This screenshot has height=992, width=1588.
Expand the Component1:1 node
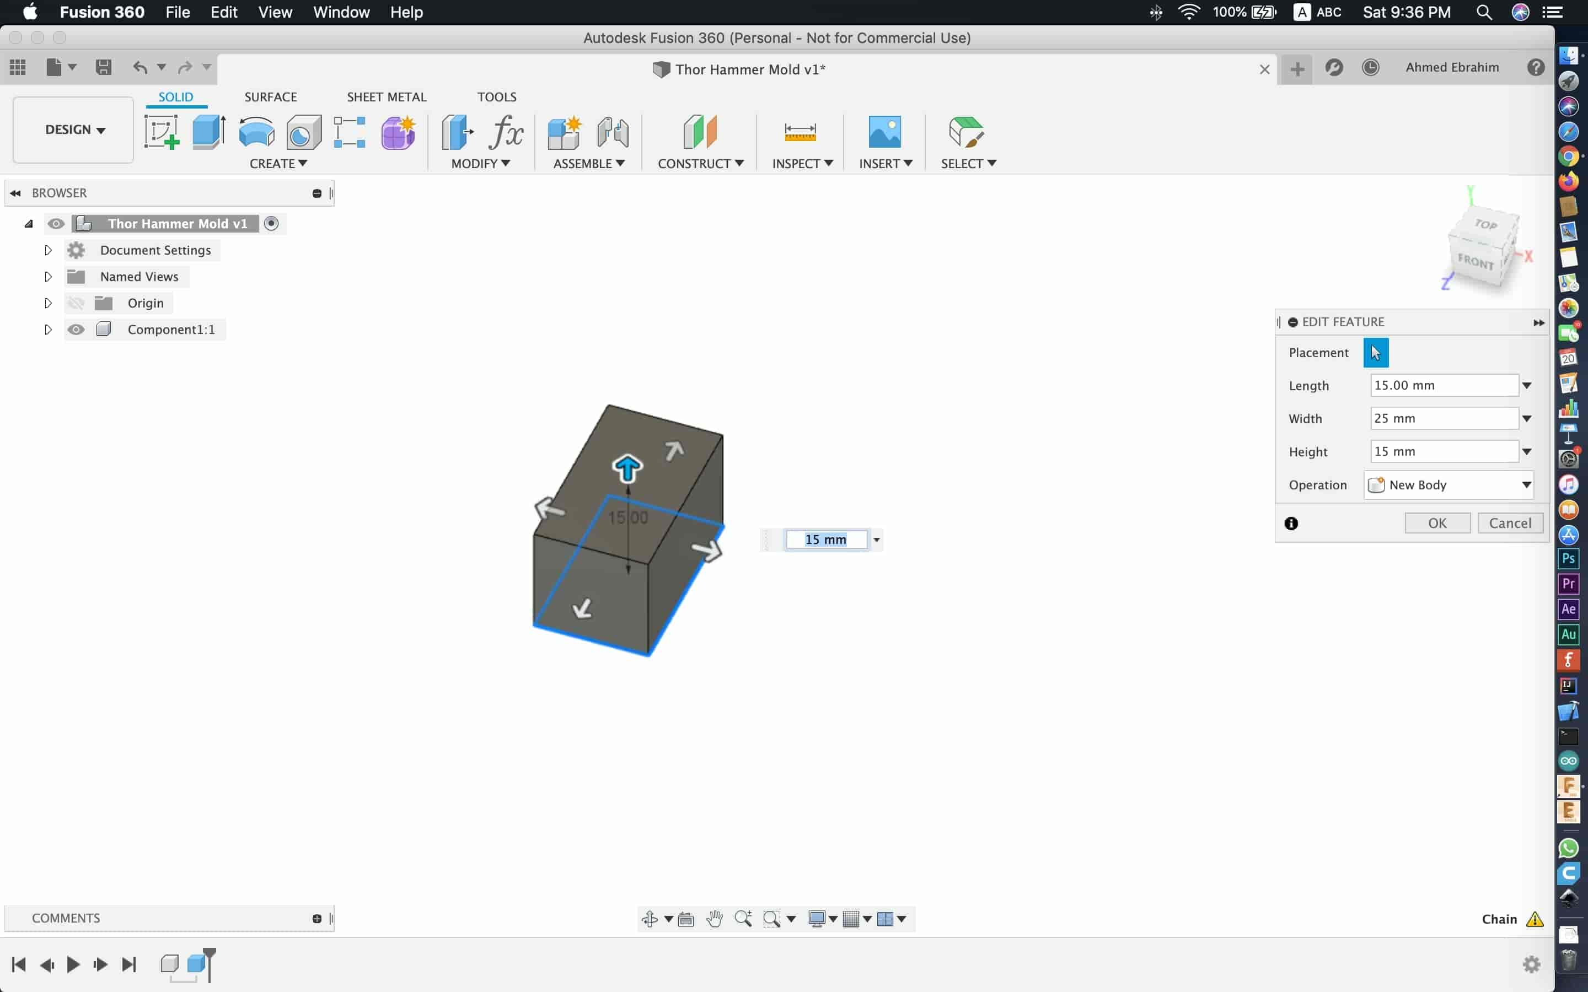pos(48,330)
